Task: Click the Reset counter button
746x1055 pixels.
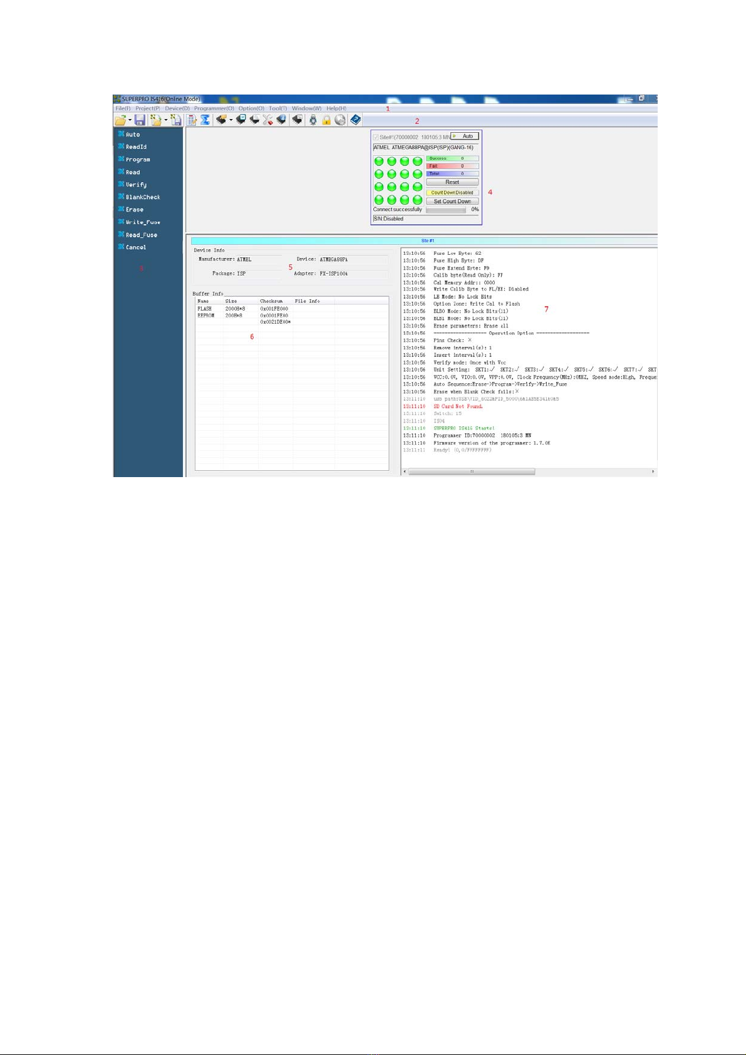Action: pyautogui.click(x=452, y=182)
